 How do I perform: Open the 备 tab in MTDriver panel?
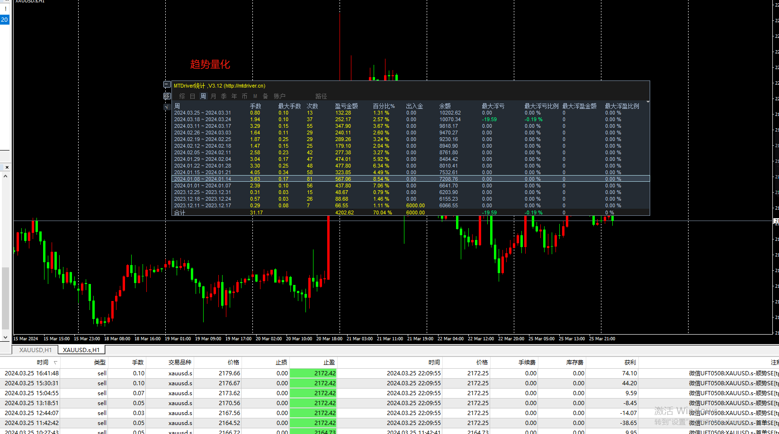tap(266, 96)
